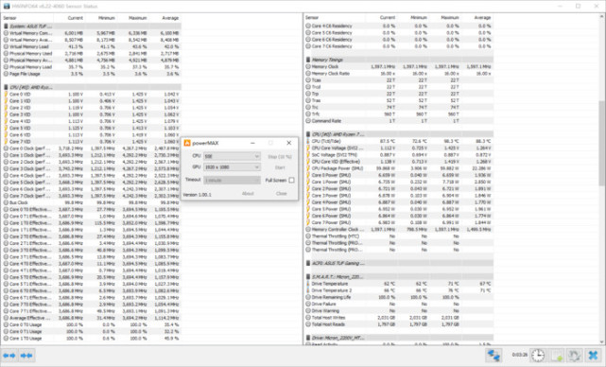Select the Drive Remaining Life row
Screen dimensions: 606x367
coord(399,297)
